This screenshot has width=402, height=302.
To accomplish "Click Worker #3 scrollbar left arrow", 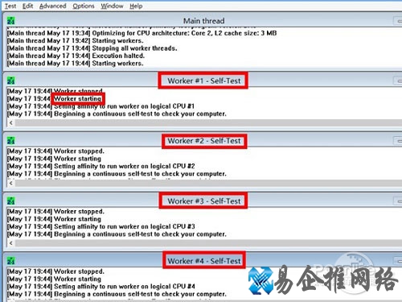I will (x=11, y=243).
